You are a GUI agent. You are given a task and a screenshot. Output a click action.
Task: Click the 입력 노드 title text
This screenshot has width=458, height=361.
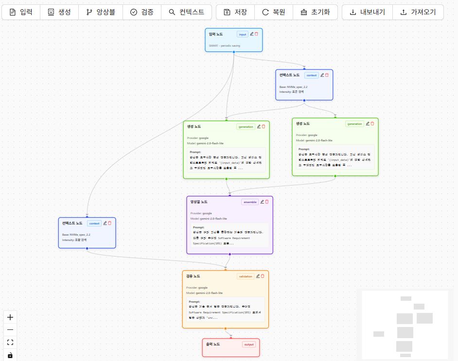pyautogui.click(x=215, y=34)
